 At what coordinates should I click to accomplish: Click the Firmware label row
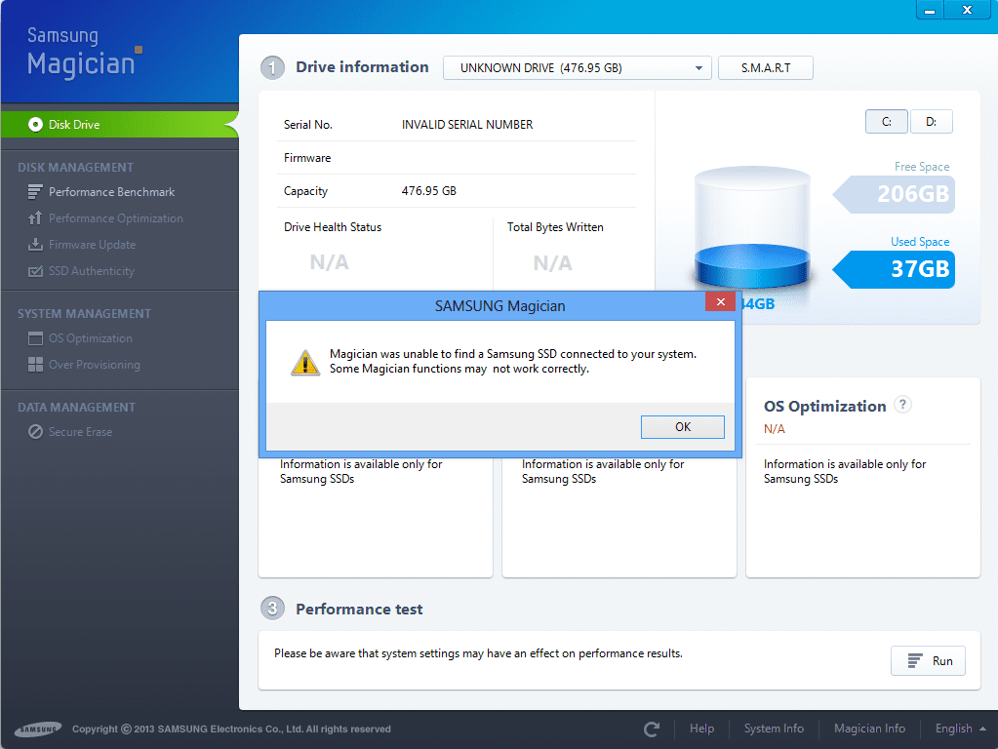457,158
